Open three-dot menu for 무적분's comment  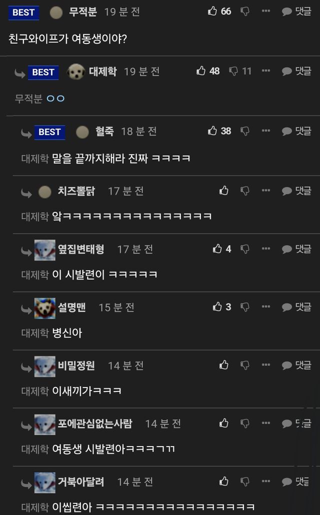tap(266, 11)
